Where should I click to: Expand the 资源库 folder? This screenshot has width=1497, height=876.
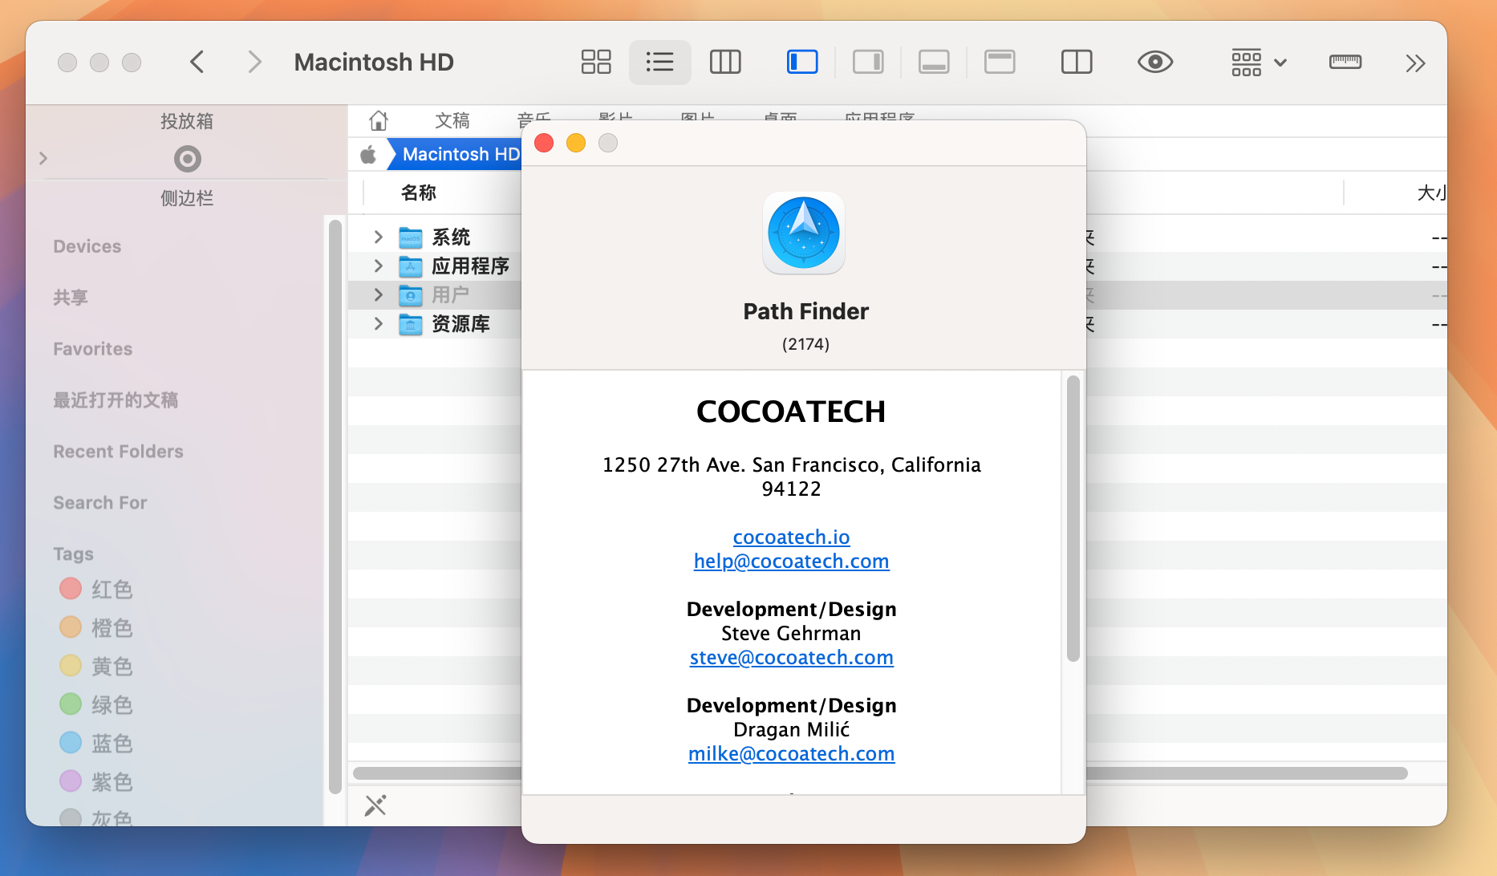click(x=378, y=324)
